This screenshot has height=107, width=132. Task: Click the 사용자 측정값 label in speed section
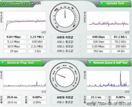tap(65, 37)
